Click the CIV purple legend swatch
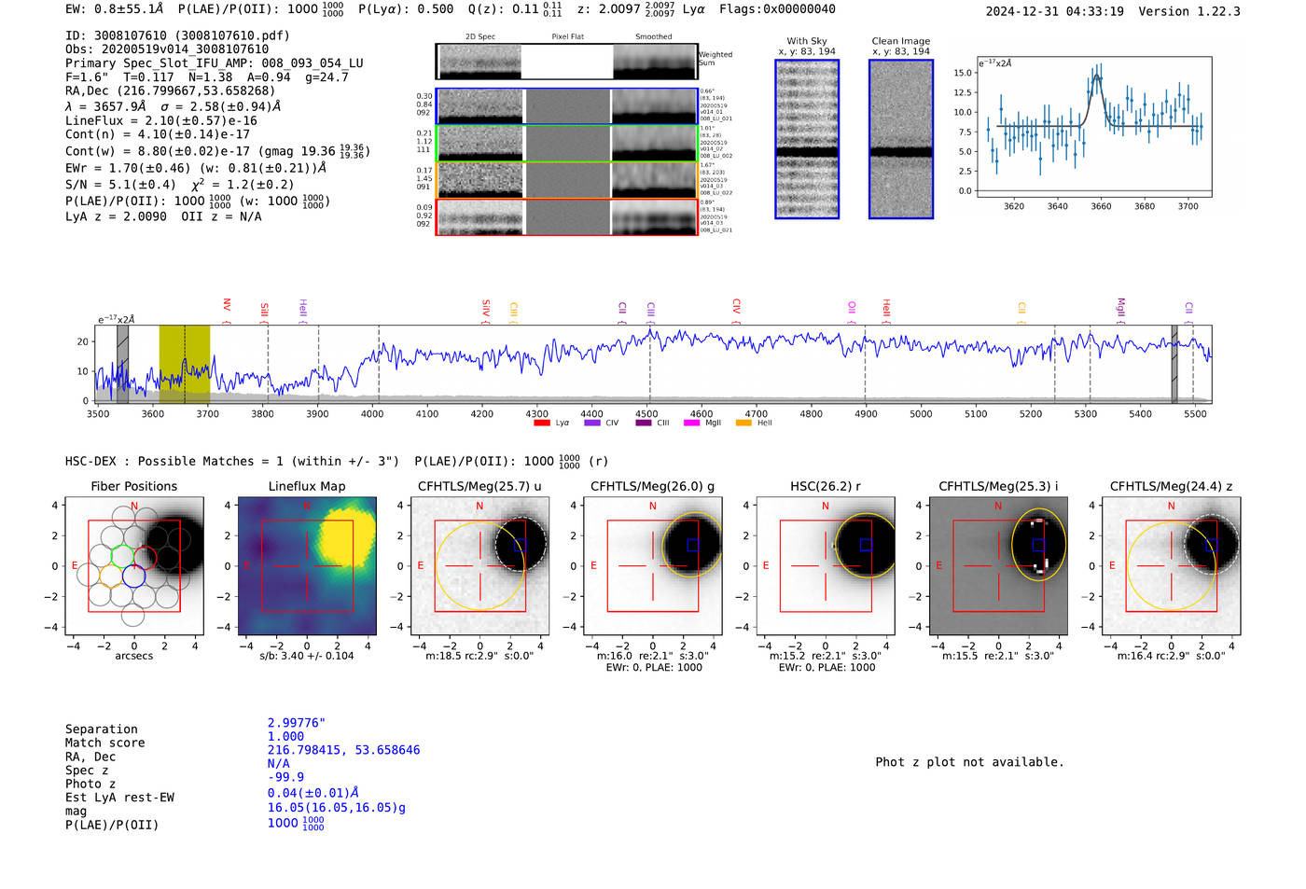 [x=591, y=424]
